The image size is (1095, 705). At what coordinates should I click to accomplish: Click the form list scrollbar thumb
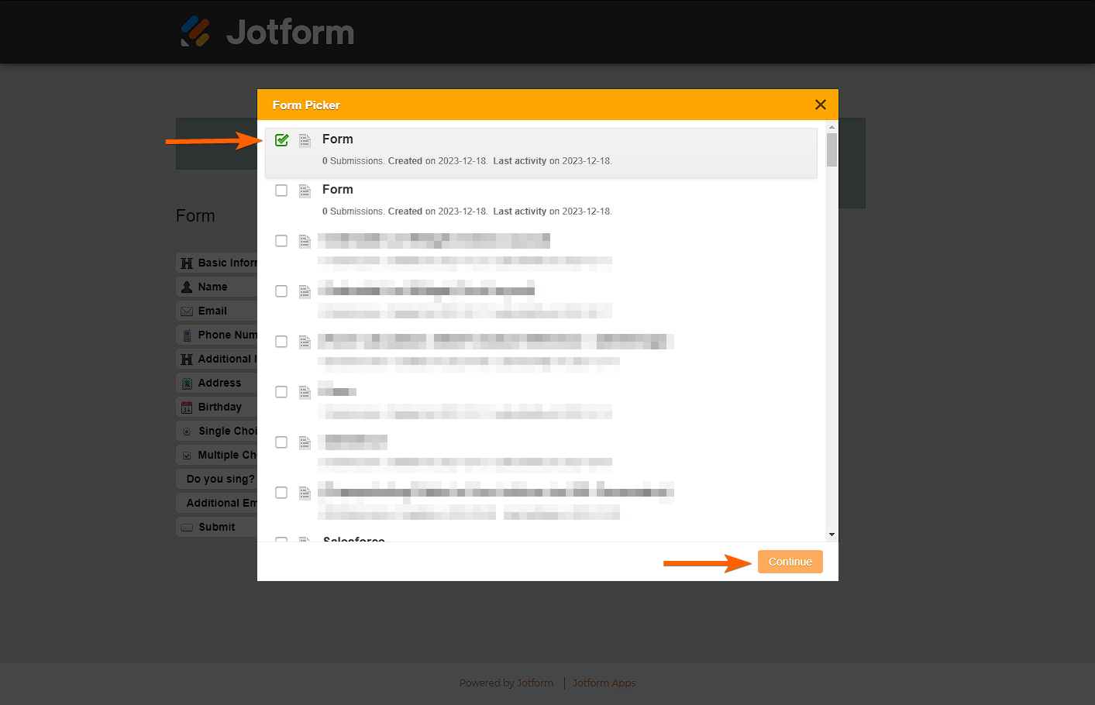click(832, 150)
